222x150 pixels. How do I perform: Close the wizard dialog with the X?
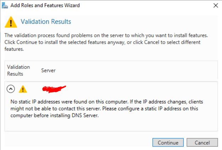pyautogui.click(x=216, y=6)
